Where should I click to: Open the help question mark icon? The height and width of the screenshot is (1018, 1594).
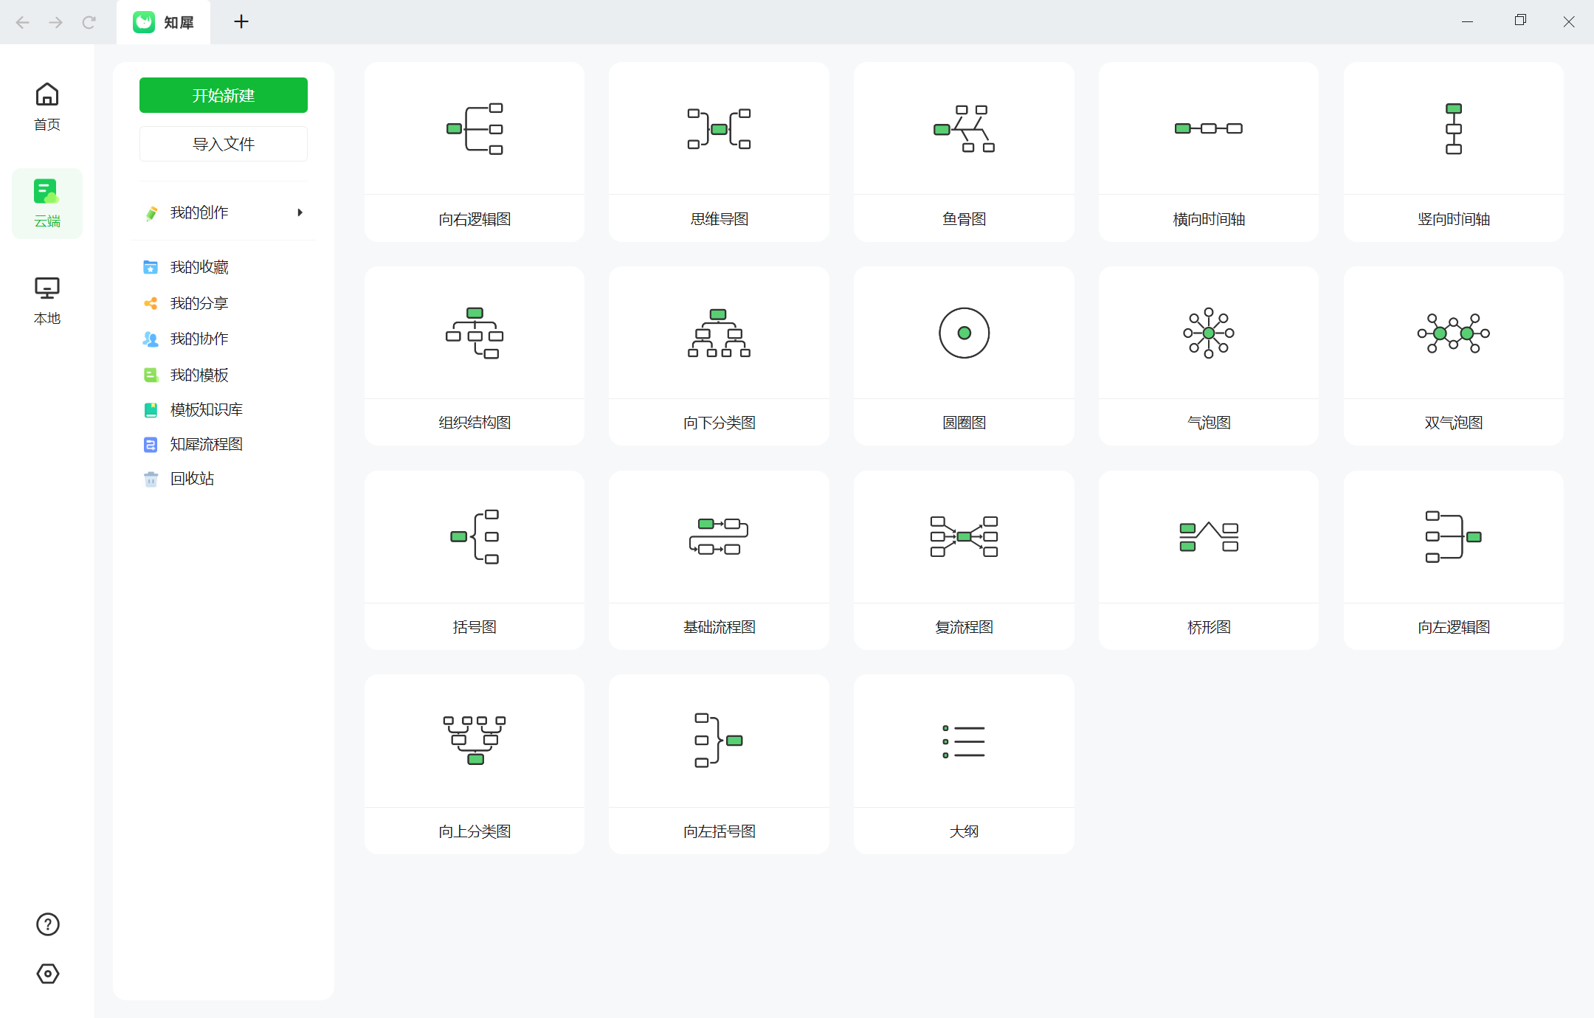48,924
